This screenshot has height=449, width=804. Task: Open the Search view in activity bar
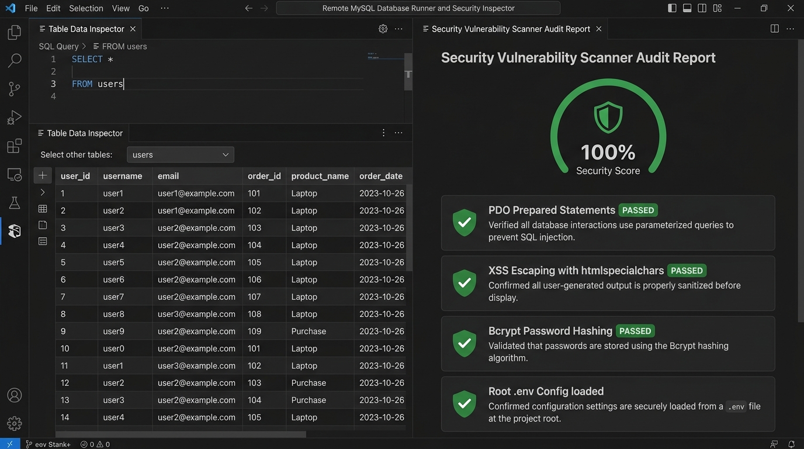click(x=14, y=60)
